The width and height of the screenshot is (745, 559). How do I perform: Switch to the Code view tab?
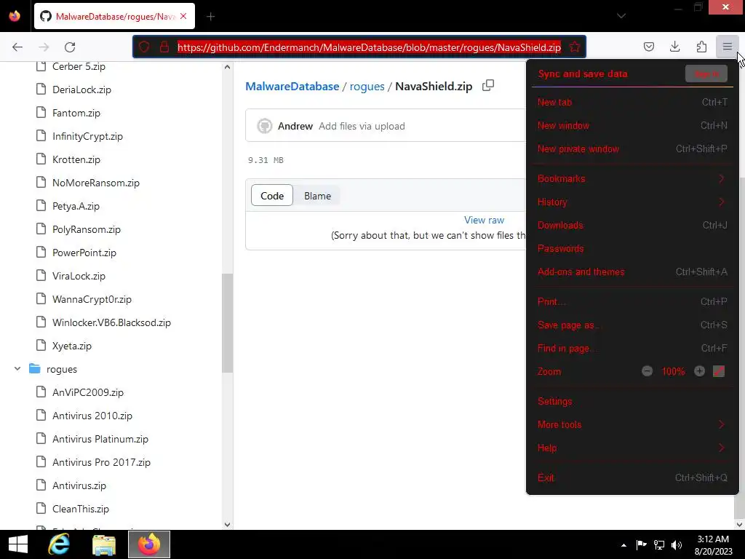[x=272, y=196]
